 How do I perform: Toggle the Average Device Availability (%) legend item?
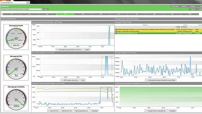point(156,111)
